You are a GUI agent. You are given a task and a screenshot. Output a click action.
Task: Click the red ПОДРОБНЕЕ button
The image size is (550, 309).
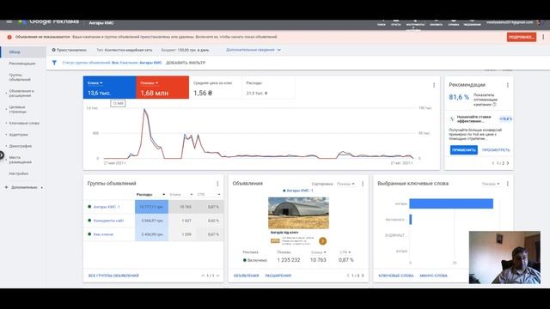[522, 37]
